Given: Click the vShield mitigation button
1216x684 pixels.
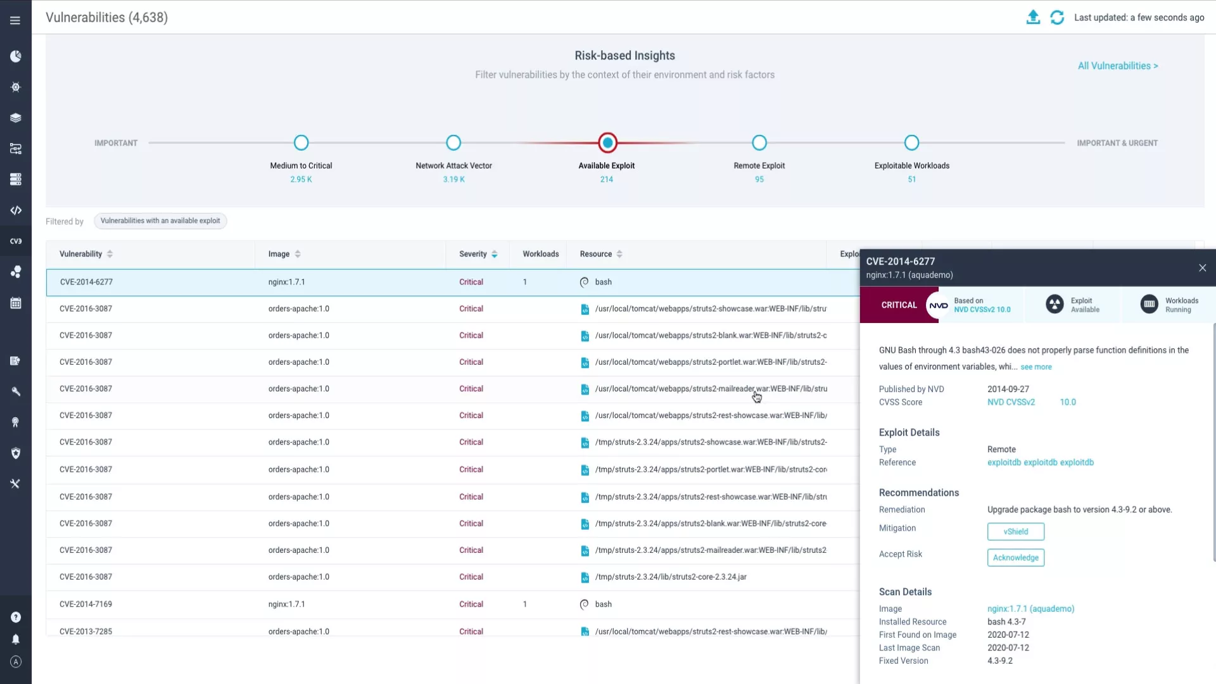Looking at the screenshot, I should pos(1016,531).
